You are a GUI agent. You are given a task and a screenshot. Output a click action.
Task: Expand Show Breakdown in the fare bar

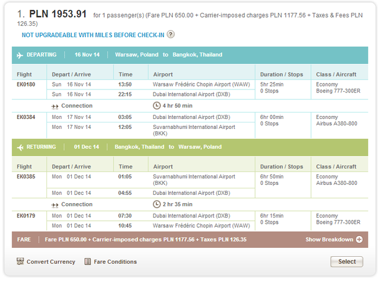tap(329, 240)
